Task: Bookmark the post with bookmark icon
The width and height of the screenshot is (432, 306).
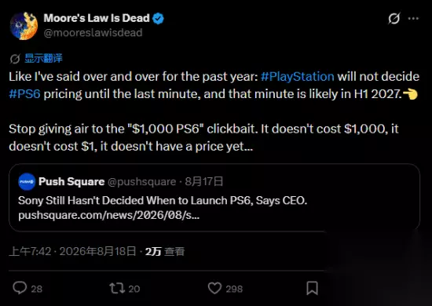Action: tap(312, 288)
